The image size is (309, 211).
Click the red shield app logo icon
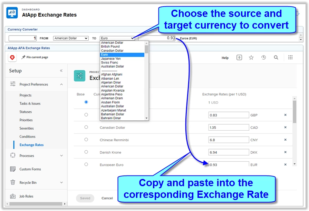(12, 58)
